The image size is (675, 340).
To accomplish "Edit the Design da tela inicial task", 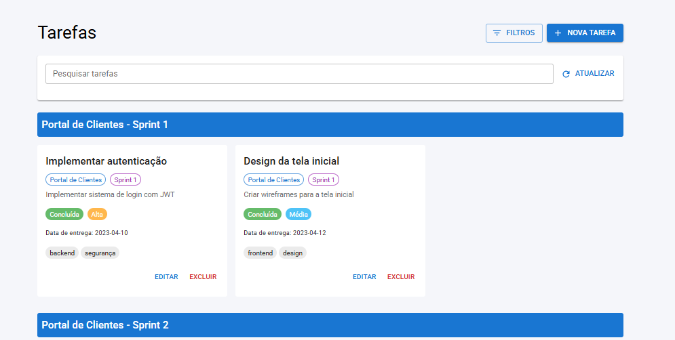I will click(x=364, y=277).
